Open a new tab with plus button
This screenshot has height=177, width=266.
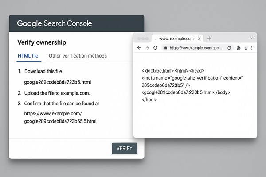point(209,38)
